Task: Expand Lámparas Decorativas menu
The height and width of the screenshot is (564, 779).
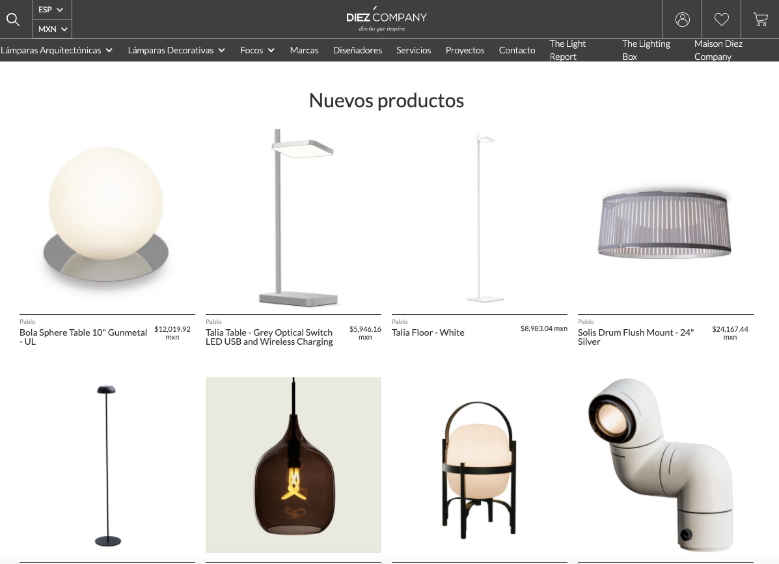Action: click(x=176, y=50)
